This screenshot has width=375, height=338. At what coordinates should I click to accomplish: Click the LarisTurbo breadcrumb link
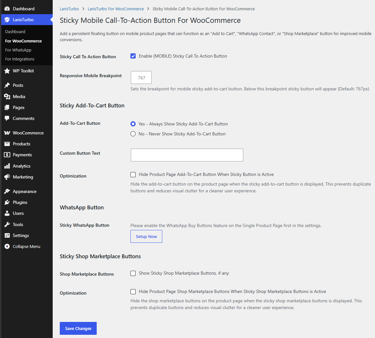(x=69, y=9)
